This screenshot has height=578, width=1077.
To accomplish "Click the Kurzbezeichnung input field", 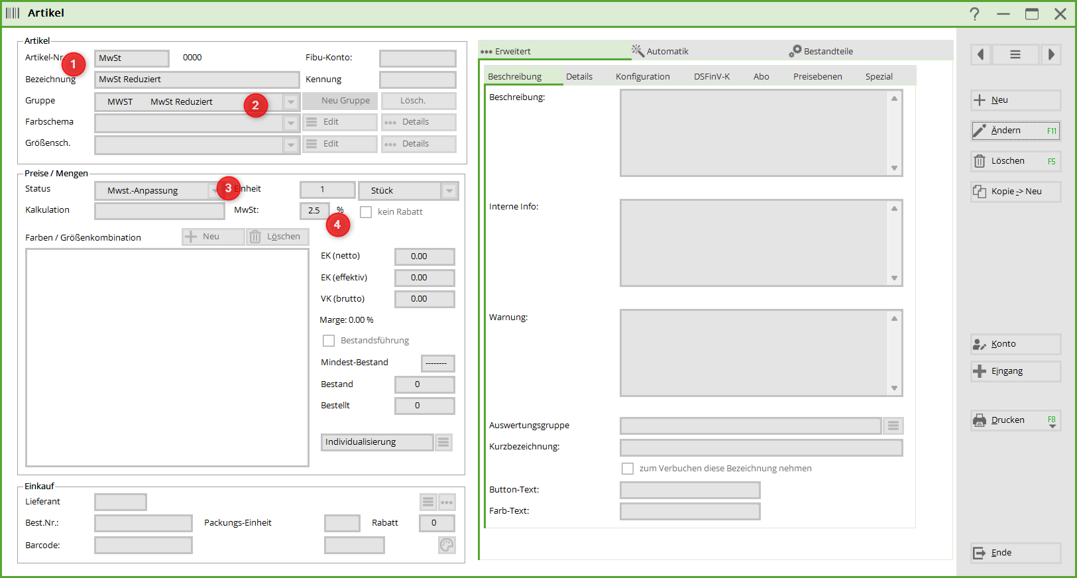I will click(760, 447).
